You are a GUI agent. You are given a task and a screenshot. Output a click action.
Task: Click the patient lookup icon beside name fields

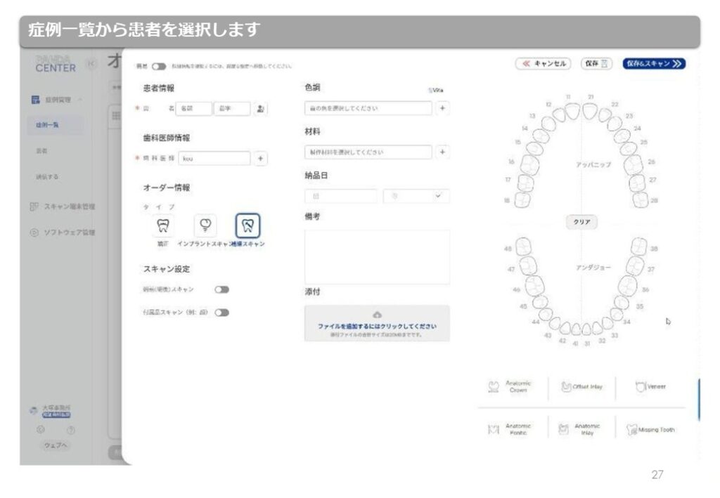click(x=260, y=109)
